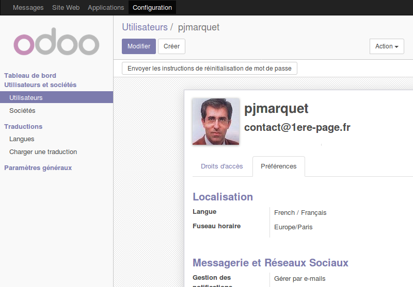Click the Messagerie et Réseaux Sociaux heading
Viewport: 413px width, 287px height.
[x=271, y=263]
